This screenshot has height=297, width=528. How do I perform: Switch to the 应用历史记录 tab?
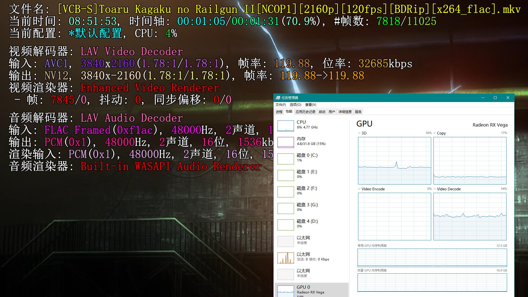306,112
